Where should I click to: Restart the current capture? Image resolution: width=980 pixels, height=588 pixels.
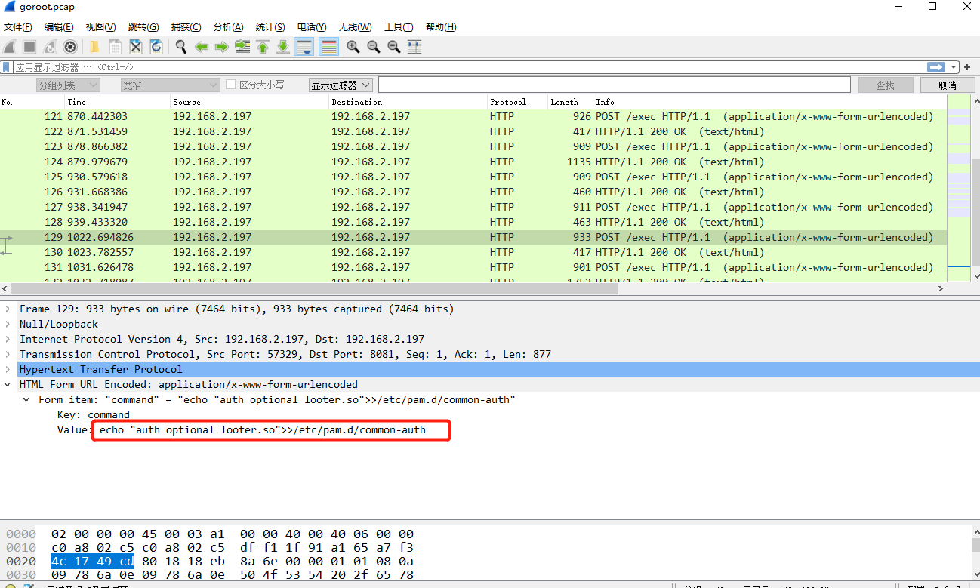(x=50, y=47)
